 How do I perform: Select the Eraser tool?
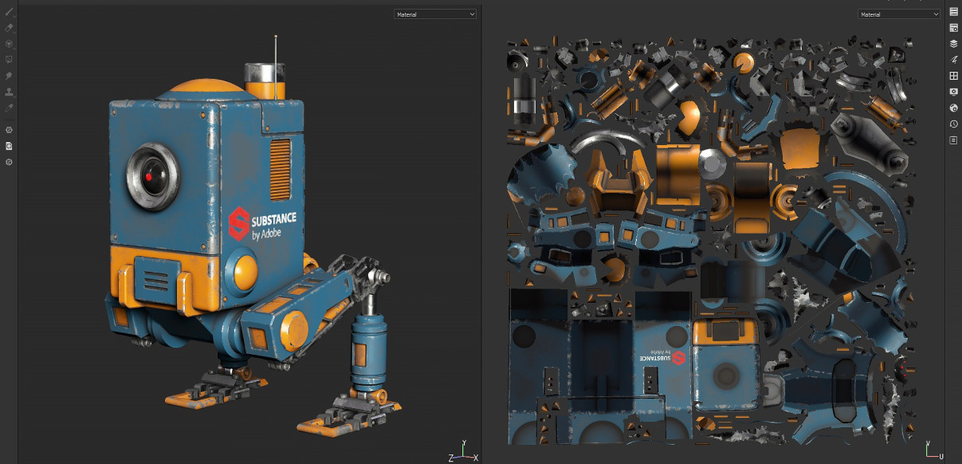10,28
